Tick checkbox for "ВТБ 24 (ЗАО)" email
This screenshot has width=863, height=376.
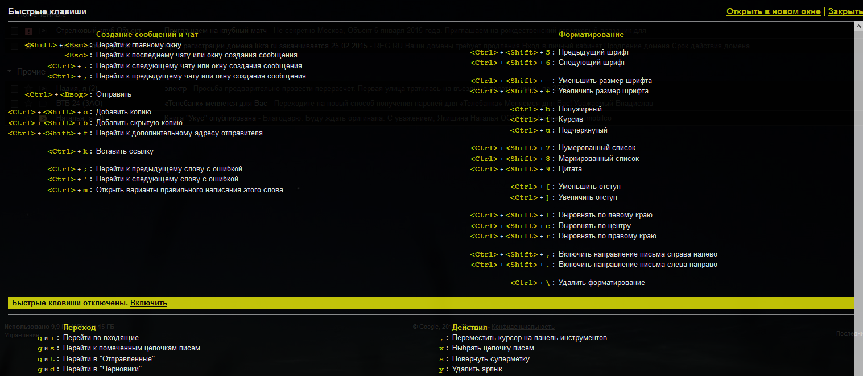tap(14, 104)
